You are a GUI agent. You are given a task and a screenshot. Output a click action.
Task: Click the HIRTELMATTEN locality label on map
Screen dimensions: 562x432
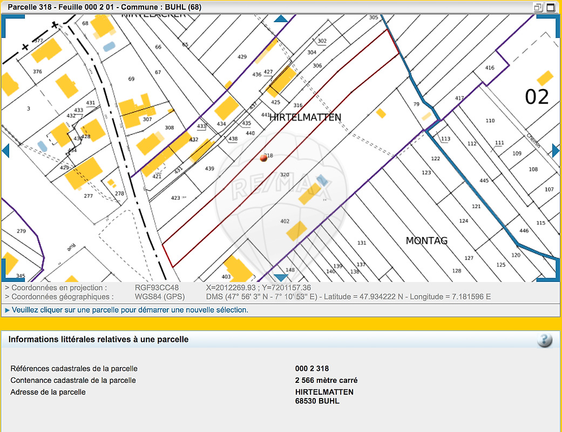(x=305, y=117)
